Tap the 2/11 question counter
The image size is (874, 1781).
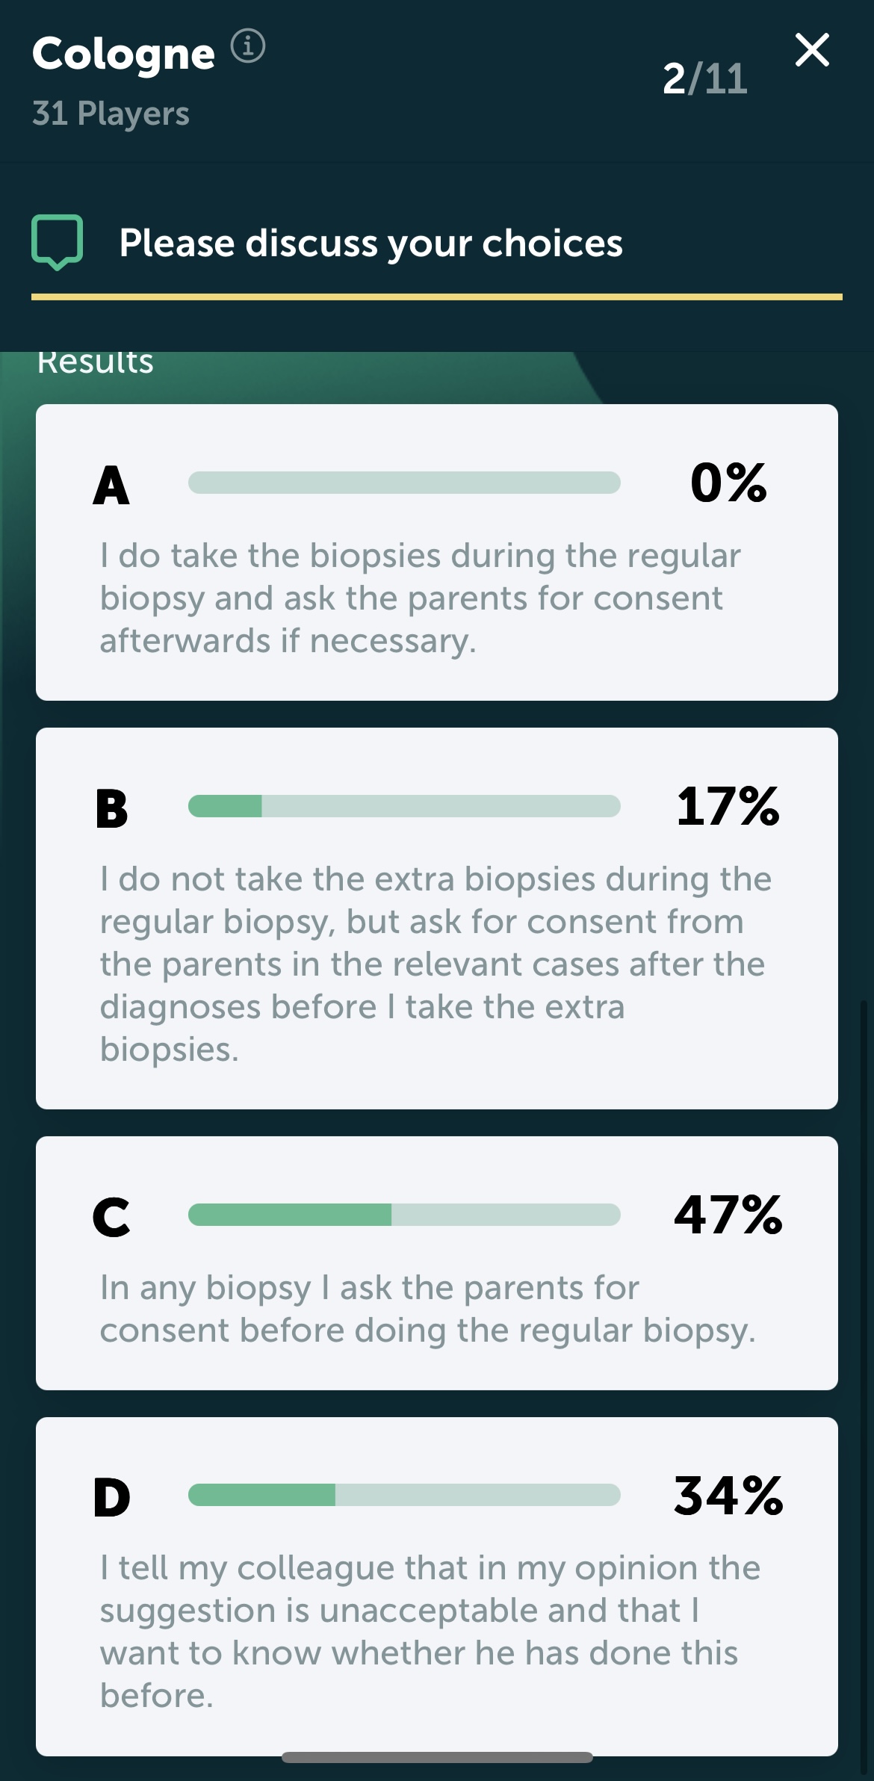click(704, 78)
